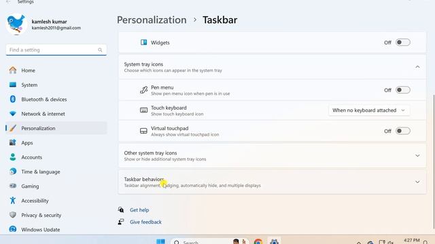Go to Gaming settings
Viewport: 435px width, 244px height.
(x=56, y=186)
